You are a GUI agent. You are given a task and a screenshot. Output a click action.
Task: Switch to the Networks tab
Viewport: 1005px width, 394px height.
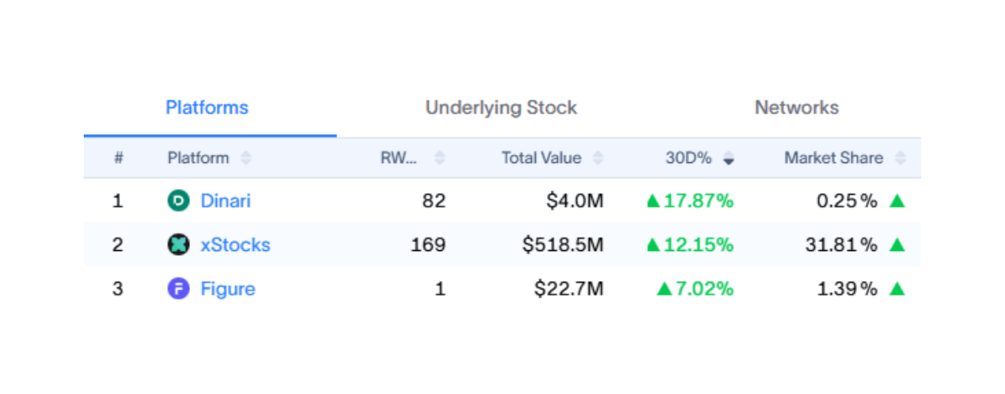pyautogui.click(x=796, y=108)
